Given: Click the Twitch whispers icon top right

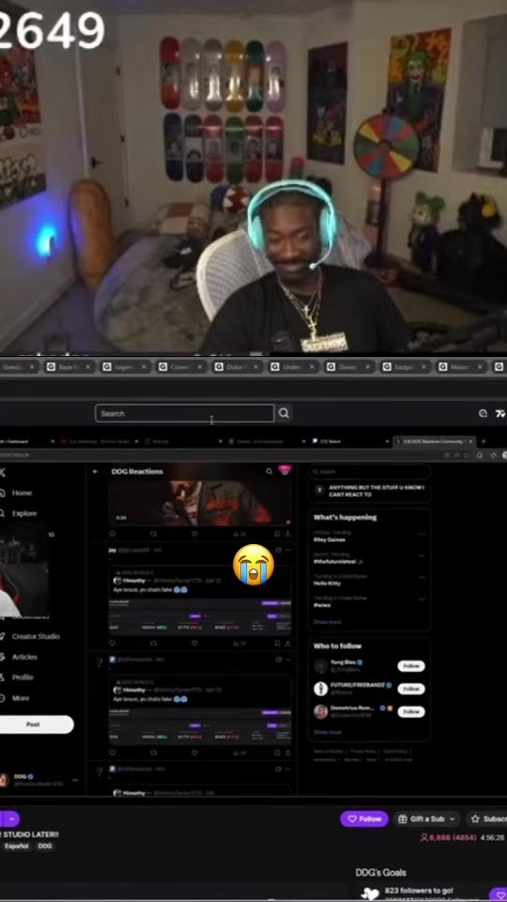Looking at the screenshot, I should tap(483, 413).
